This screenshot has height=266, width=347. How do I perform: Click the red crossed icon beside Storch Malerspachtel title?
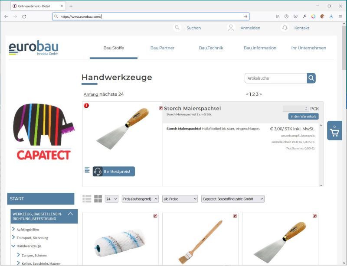[161, 108]
